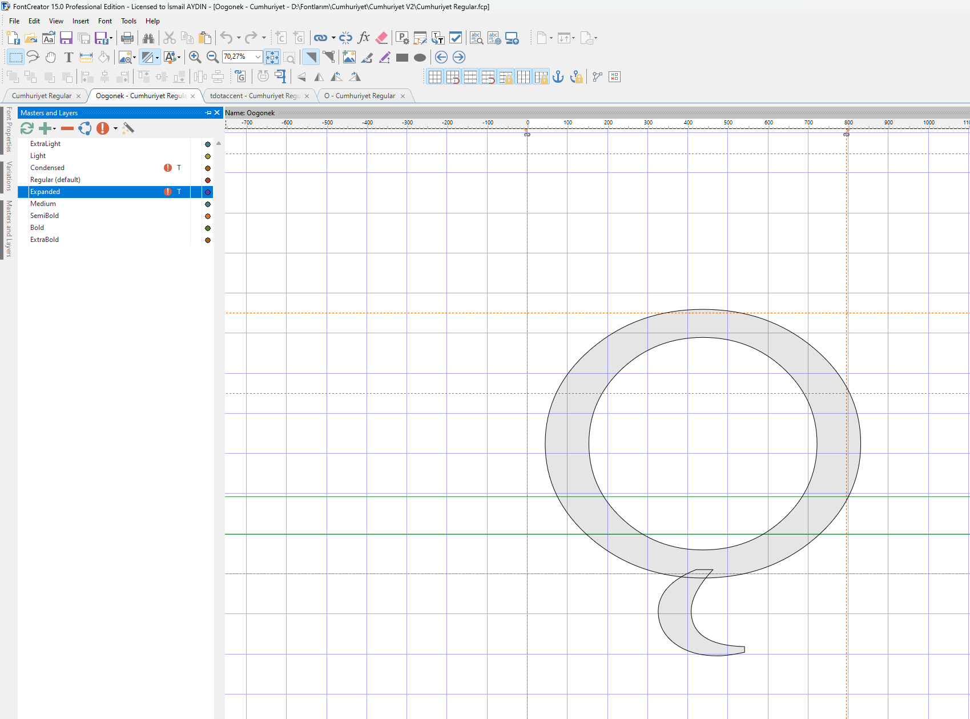Image resolution: width=970 pixels, height=719 pixels.
Task: Click refresh icon in Masters and Layers
Action: point(27,128)
